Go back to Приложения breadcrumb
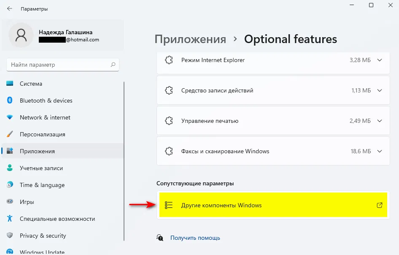This screenshot has height=255, width=399. click(190, 39)
